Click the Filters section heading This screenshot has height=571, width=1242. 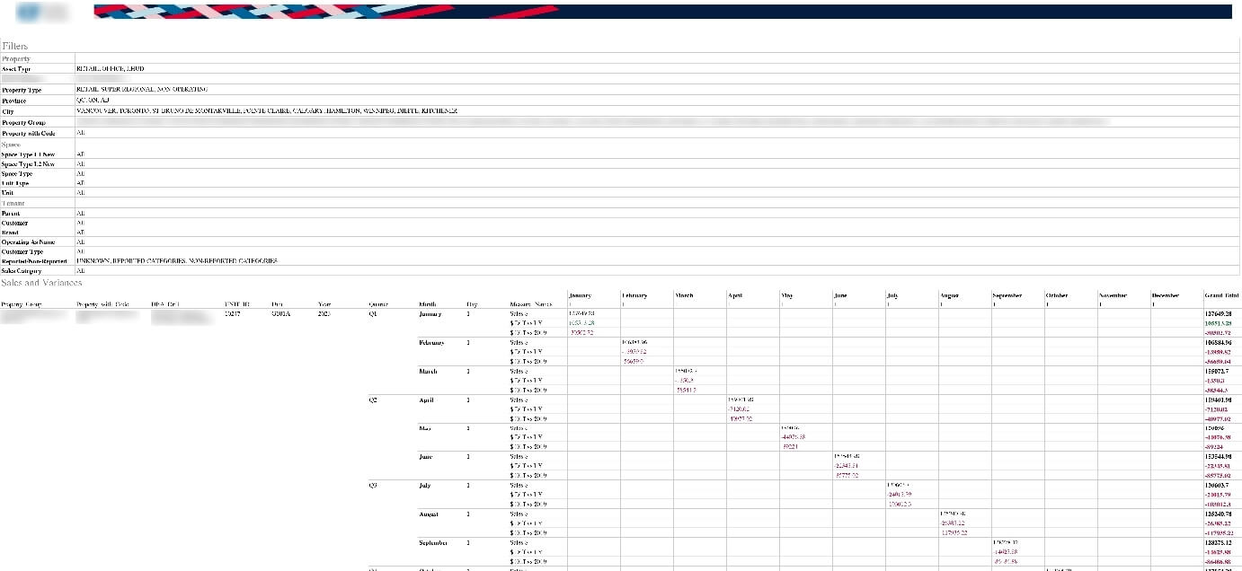(x=15, y=45)
